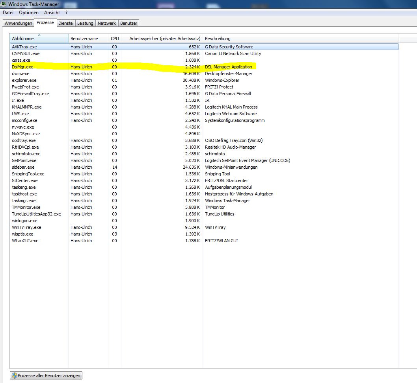Viewport: 417px width, 383px height.
Task: Click the Windows-Minianwendungen description cell
Action: pos(231,167)
